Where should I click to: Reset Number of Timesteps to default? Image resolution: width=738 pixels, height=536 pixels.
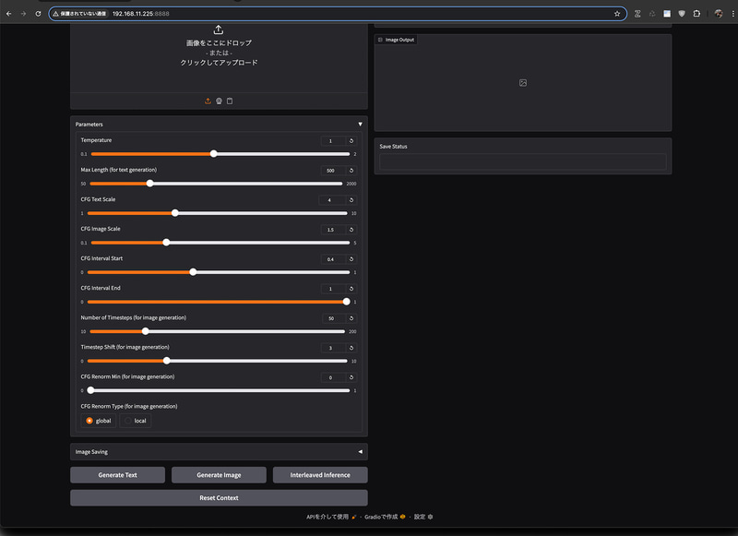pyautogui.click(x=351, y=318)
